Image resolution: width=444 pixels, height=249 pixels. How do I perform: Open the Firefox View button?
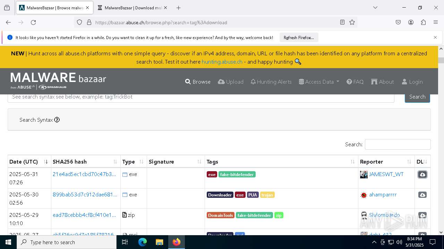7,8
